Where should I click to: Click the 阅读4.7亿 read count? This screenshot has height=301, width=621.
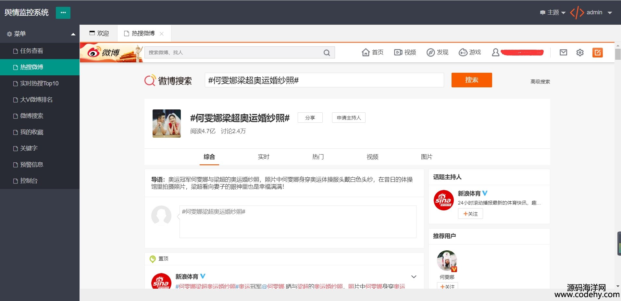tap(203, 131)
